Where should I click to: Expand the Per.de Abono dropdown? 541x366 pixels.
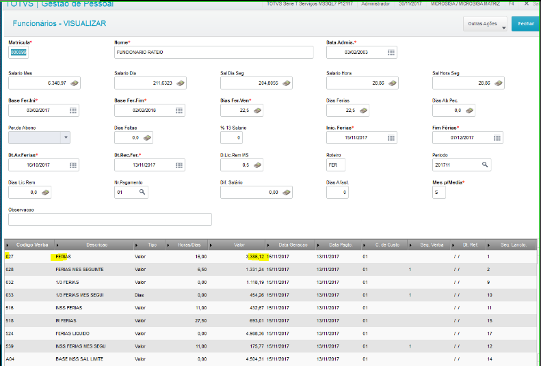pos(66,138)
